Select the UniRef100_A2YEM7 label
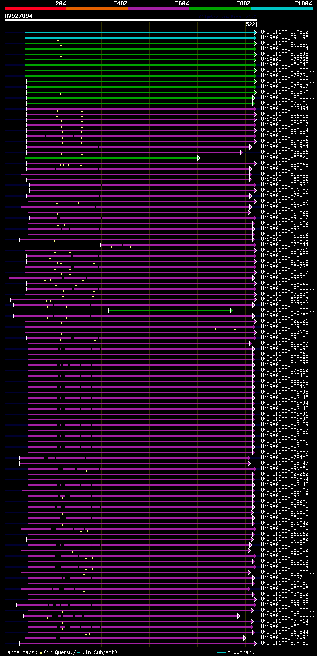The height and width of the screenshot is (656, 317). click(284, 125)
